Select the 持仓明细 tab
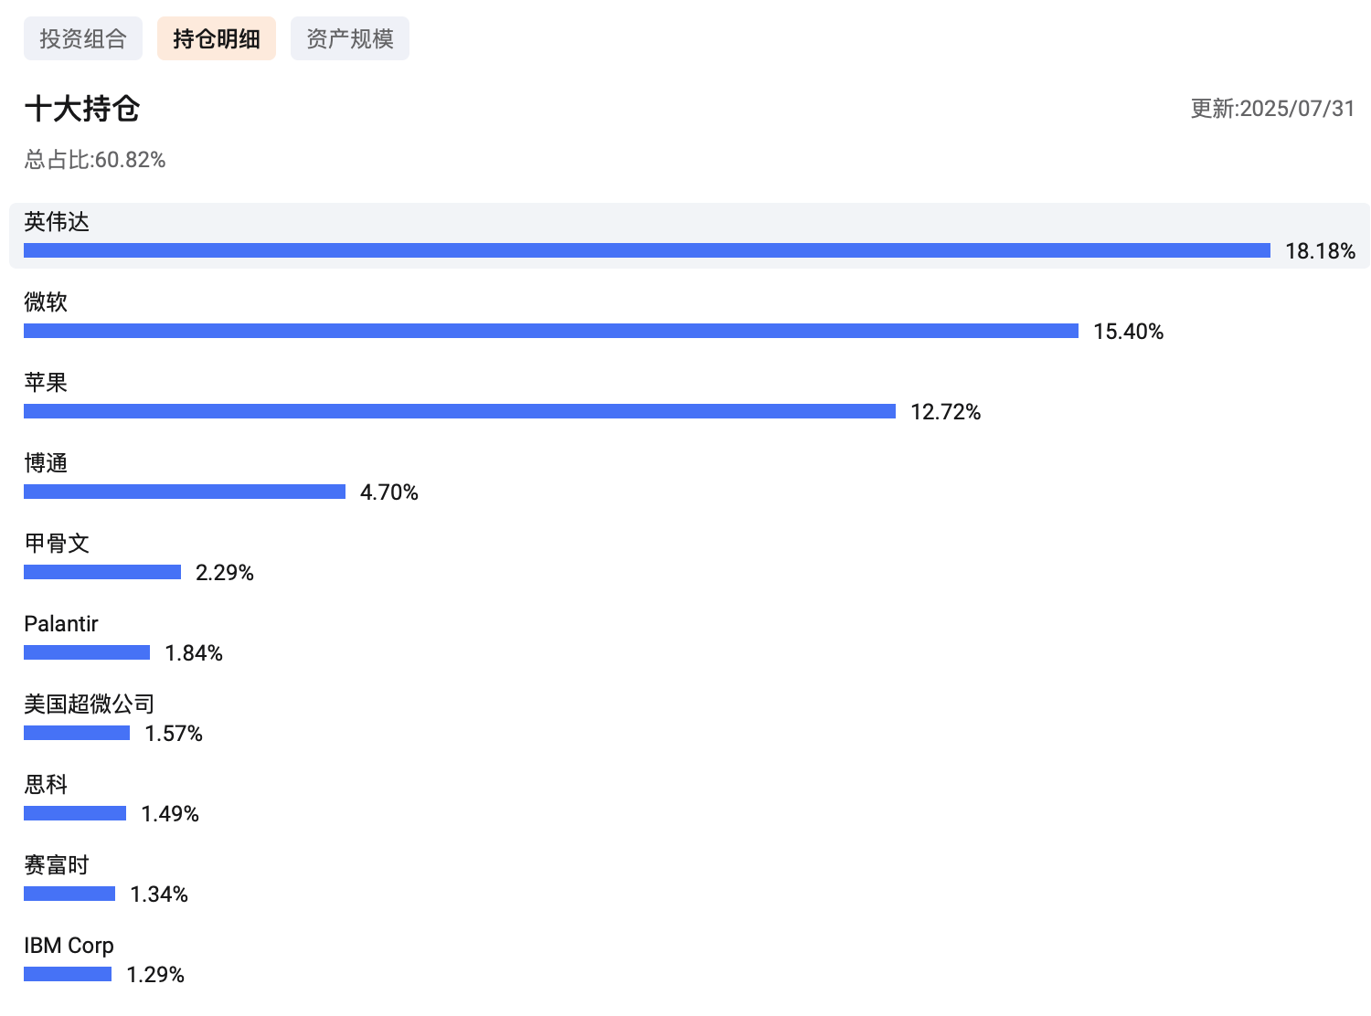 tap(217, 38)
